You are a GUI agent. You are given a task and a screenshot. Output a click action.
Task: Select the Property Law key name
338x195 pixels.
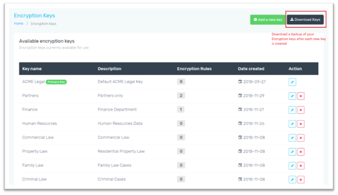pyautogui.click(x=34, y=151)
